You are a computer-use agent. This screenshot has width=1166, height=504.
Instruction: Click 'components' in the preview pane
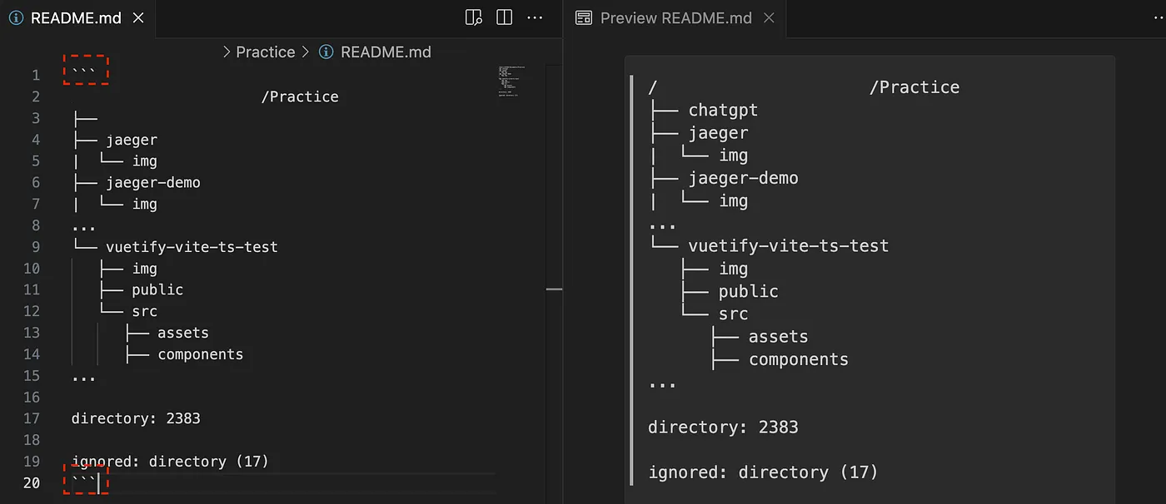point(799,359)
